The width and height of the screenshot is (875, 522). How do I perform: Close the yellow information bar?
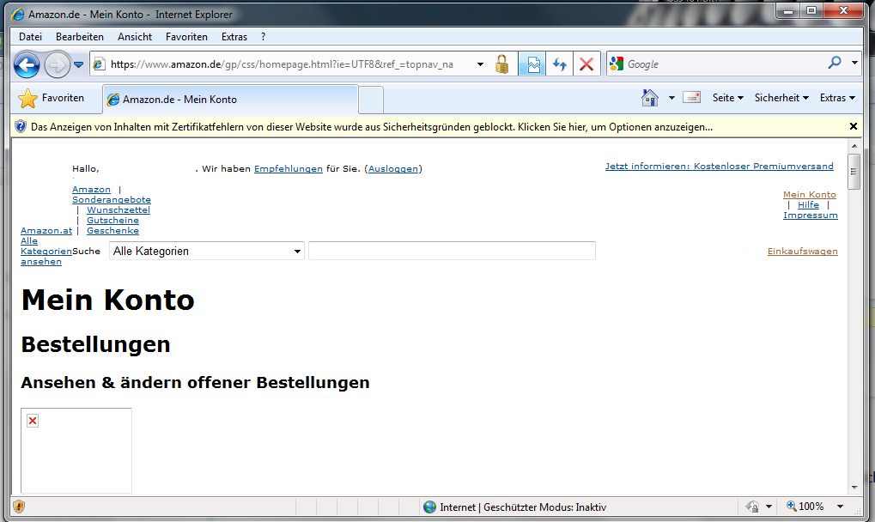[x=853, y=126]
